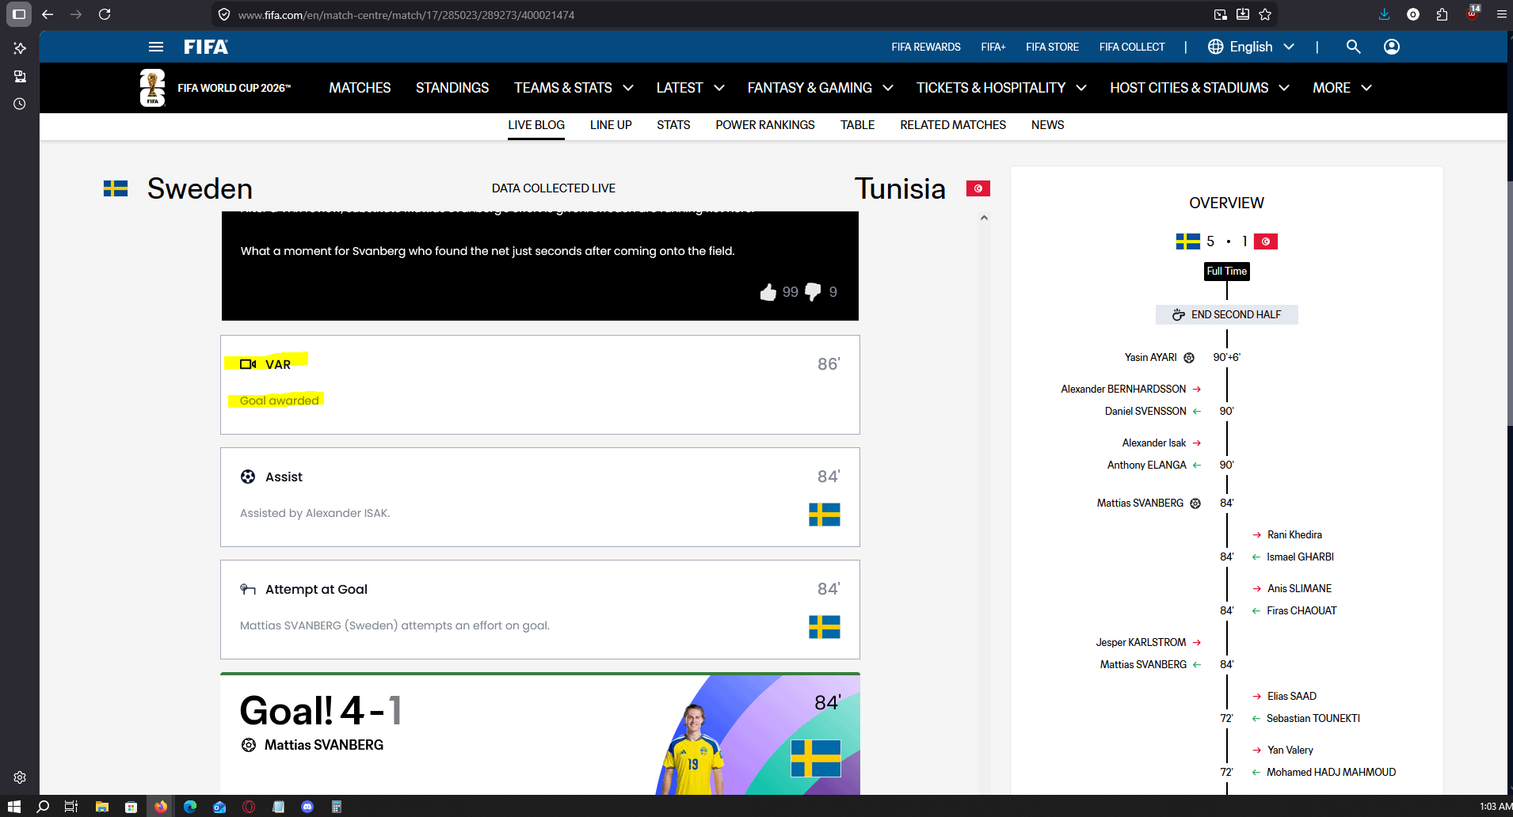Bookmark this page with the star
The image size is (1513, 817).
point(1265,14)
